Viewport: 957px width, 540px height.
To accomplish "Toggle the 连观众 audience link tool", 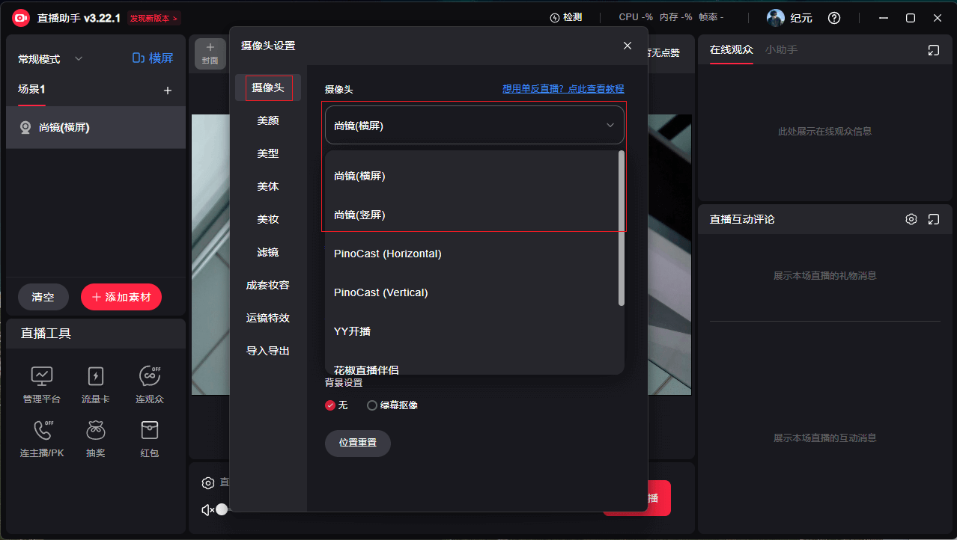I will tap(150, 385).
